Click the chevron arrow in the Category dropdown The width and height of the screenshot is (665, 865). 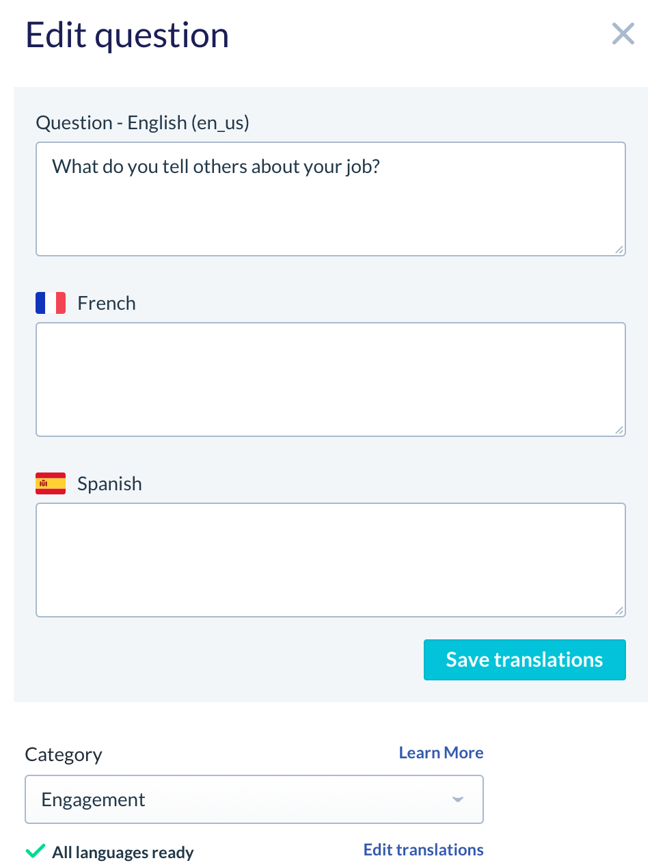pos(458,799)
